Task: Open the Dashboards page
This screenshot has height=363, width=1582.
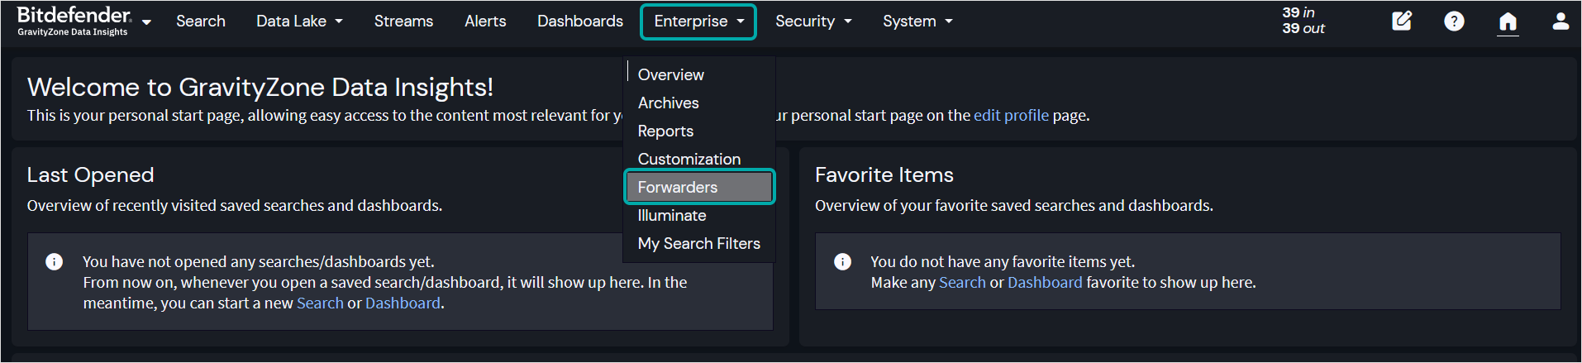Action: pos(580,21)
